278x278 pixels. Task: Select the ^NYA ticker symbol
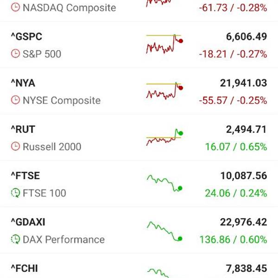(x=23, y=83)
